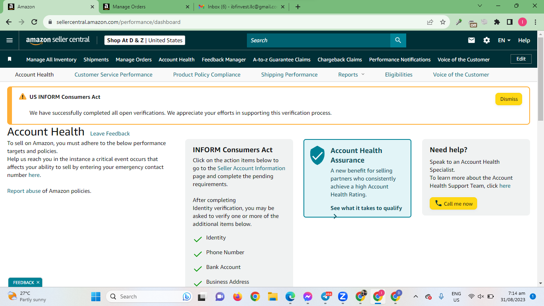Click the share page icon in address bar
Screen dimensions: 544x306
pyautogui.click(x=430, y=22)
